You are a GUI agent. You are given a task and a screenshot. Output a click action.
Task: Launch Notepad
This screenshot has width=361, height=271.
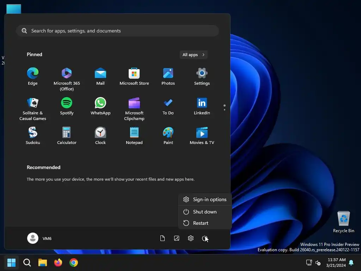pos(134,136)
